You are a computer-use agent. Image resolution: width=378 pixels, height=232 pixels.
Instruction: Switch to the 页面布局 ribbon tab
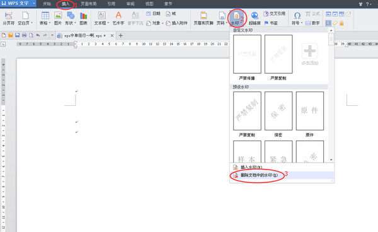(88, 4)
